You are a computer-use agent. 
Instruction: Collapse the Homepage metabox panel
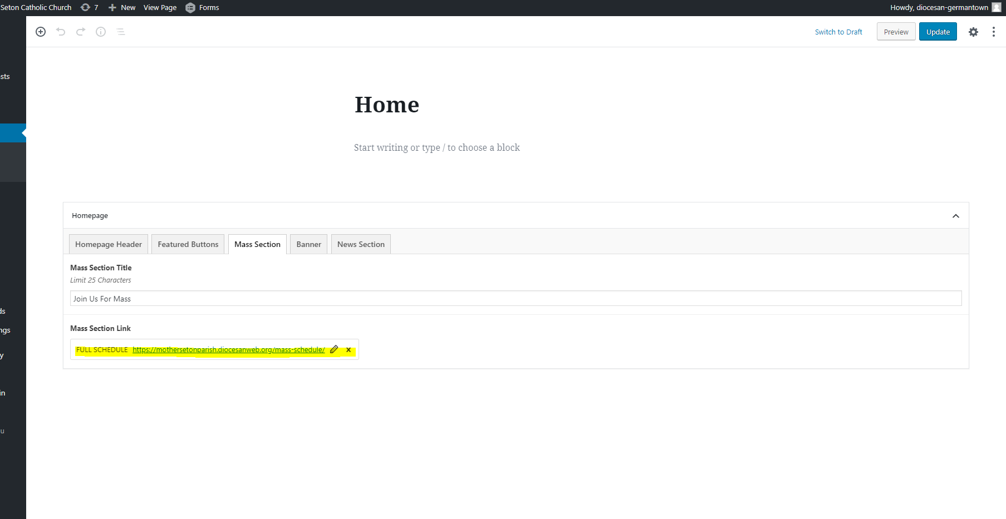[955, 216]
